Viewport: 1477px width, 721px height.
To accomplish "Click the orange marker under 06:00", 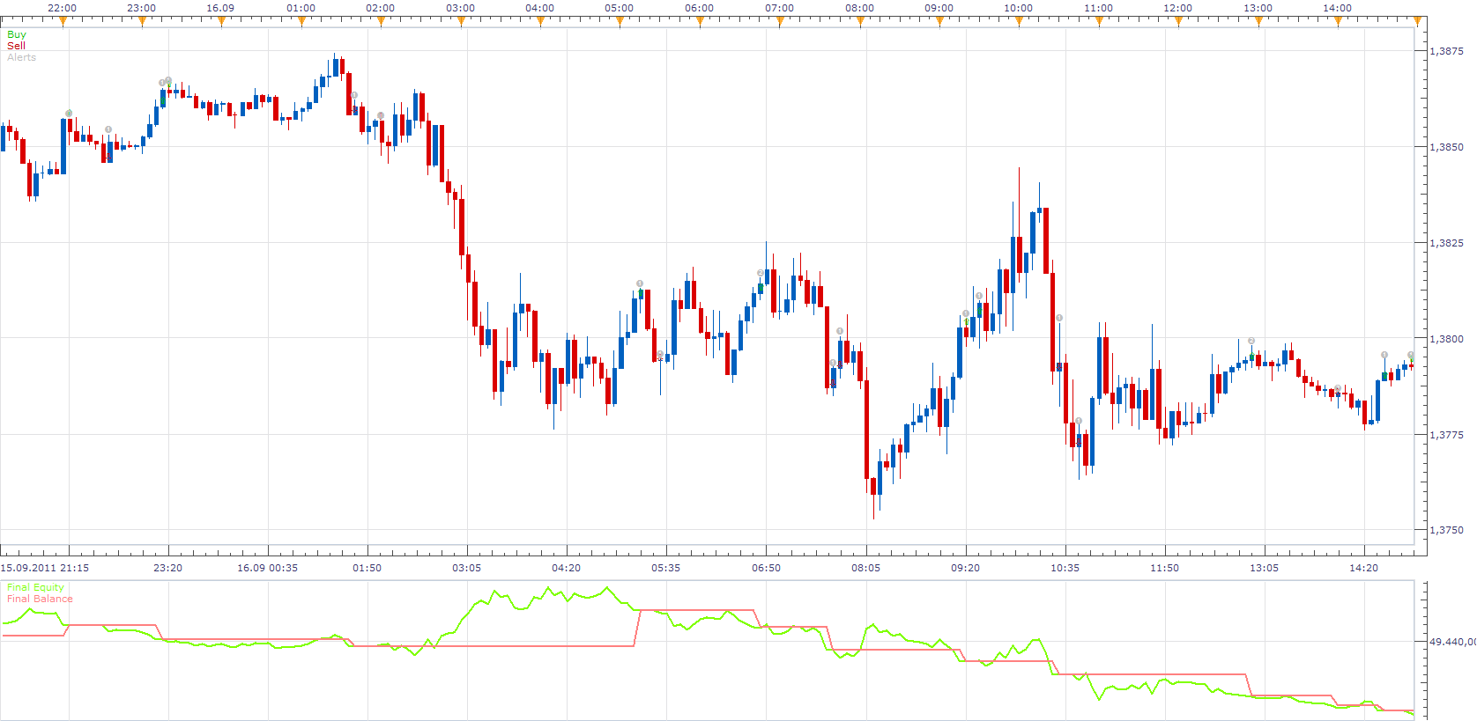I will click(x=700, y=21).
